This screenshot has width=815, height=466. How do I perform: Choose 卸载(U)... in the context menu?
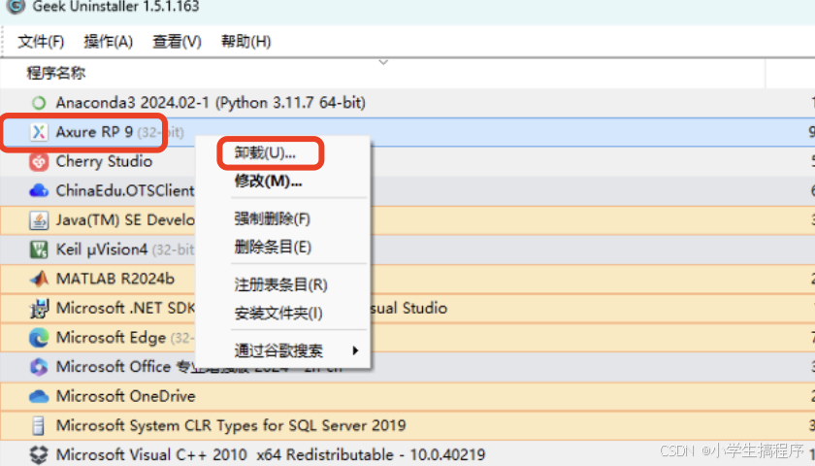coord(265,153)
